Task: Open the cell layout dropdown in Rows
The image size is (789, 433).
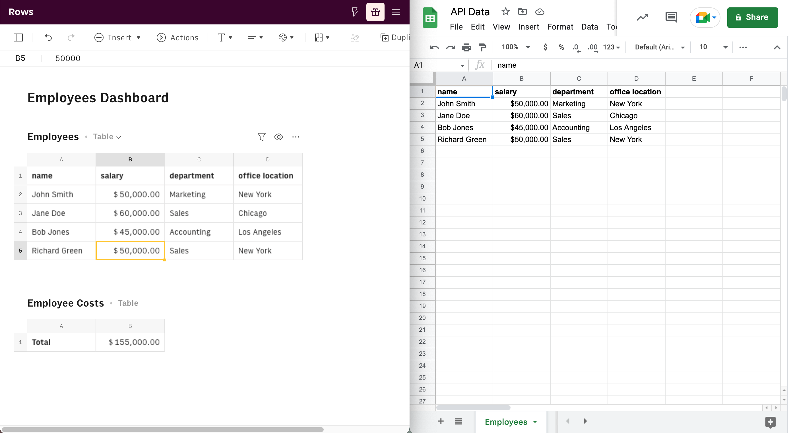Action: pyautogui.click(x=322, y=37)
